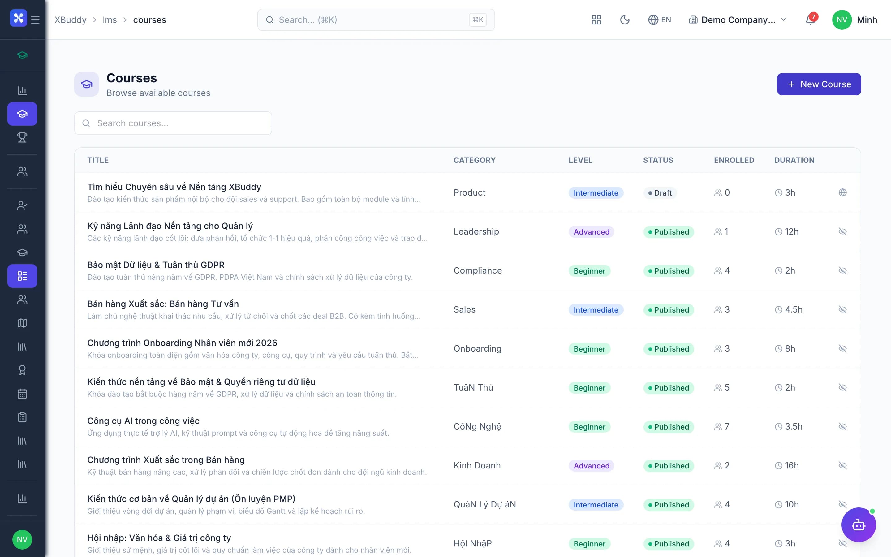The width and height of the screenshot is (891, 557).
Task: Open course Bảo mật Dữ liệu & Tuân thủ GDPR
Action: (x=156, y=265)
